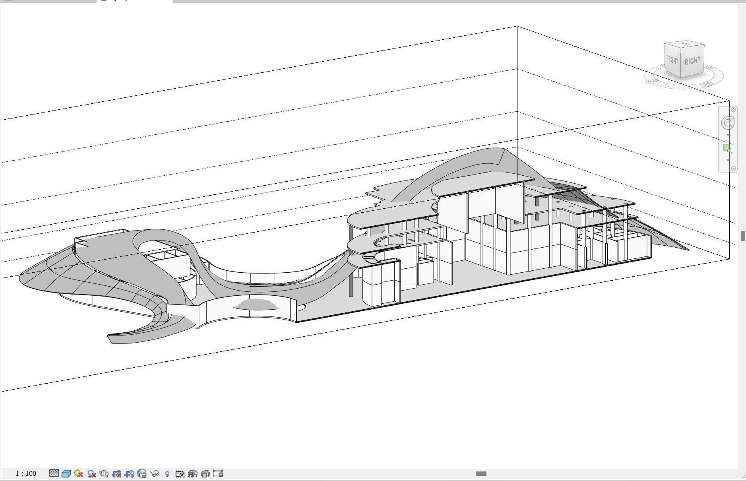Expand the zoom options dropdown arrow

(x=728, y=160)
